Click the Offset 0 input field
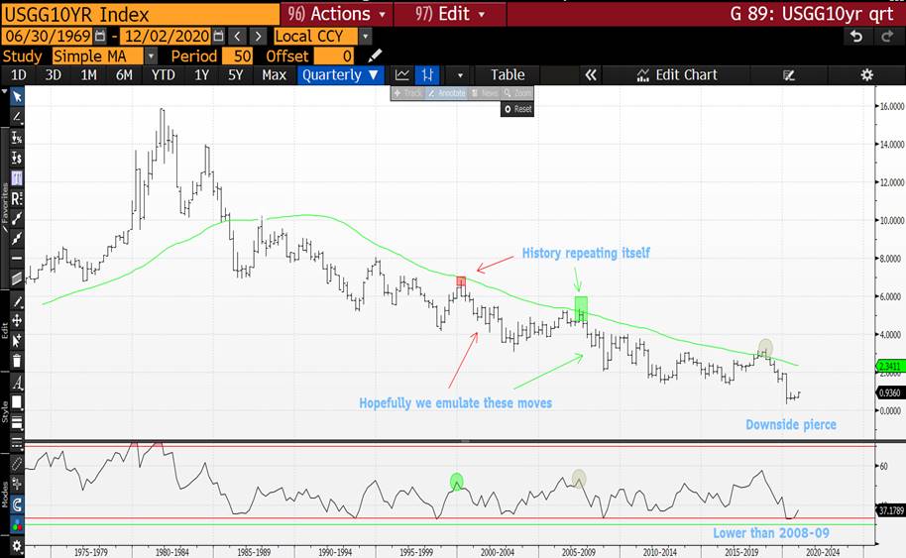The height and width of the screenshot is (558, 906). (x=333, y=56)
